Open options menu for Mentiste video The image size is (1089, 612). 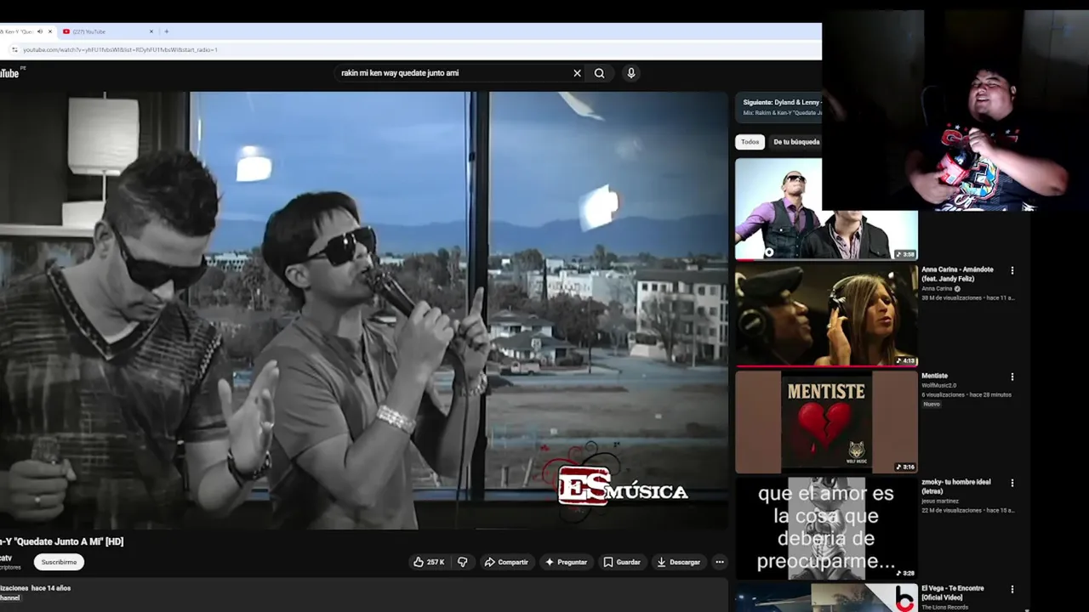[1012, 377]
